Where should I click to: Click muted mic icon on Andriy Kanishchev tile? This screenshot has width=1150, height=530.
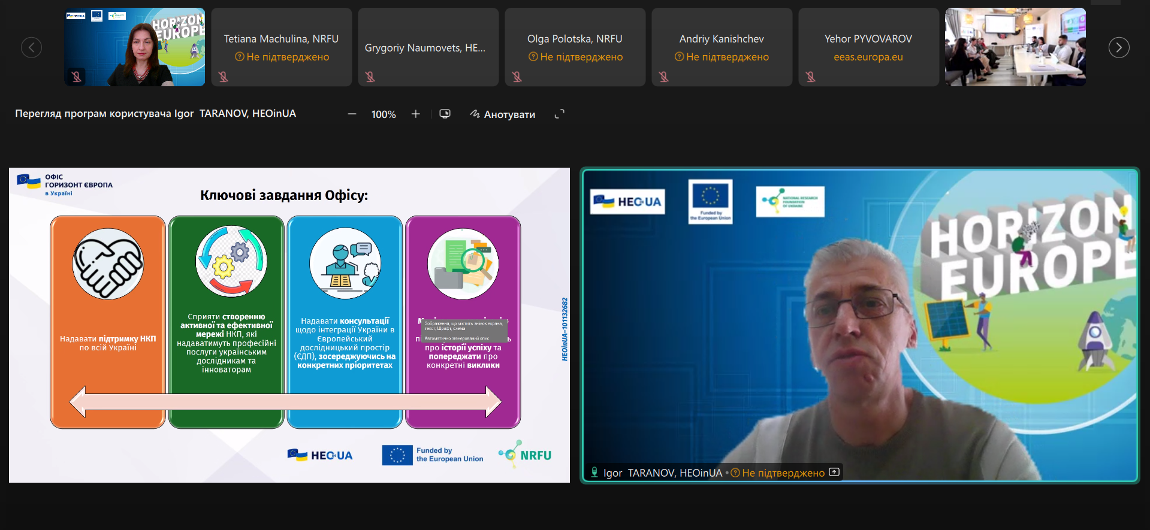click(664, 77)
